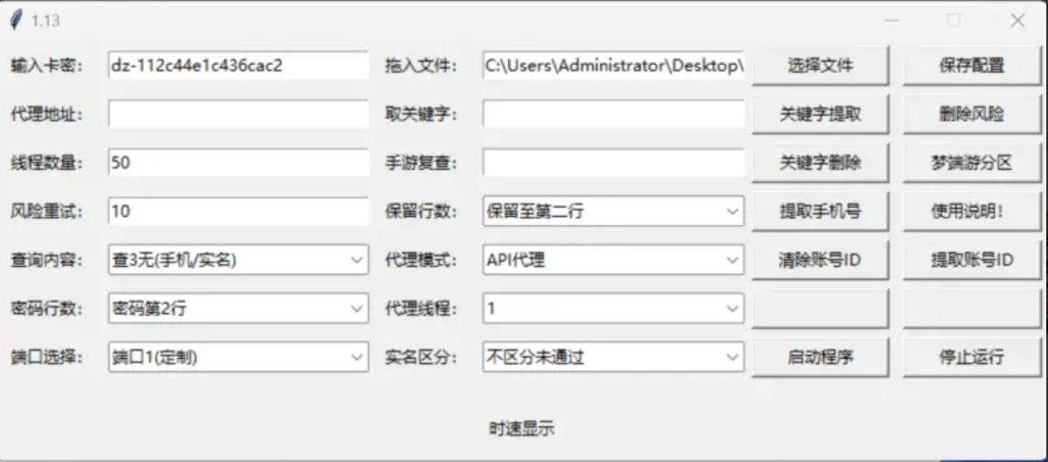This screenshot has height=462, width=1048.
Task: Click the 拖入文件 path field
Action: tap(613, 66)
